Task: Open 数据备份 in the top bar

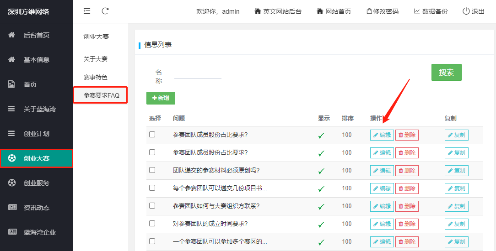Action: tap(431, 11)
